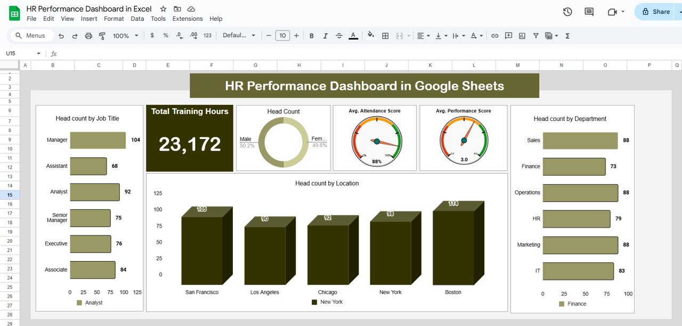The height and width of the screenshot is (326, 682).
Task: Open More formats 123 button
Action: [x=207, y=36]
